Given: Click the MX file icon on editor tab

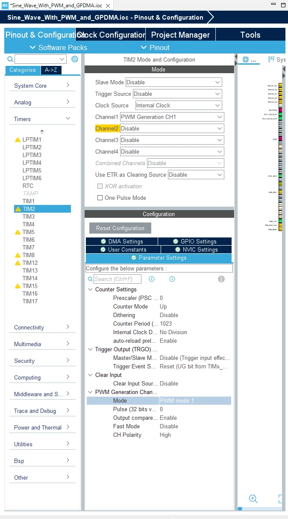Looking at the screenshot, I should (x=5, y=5).
